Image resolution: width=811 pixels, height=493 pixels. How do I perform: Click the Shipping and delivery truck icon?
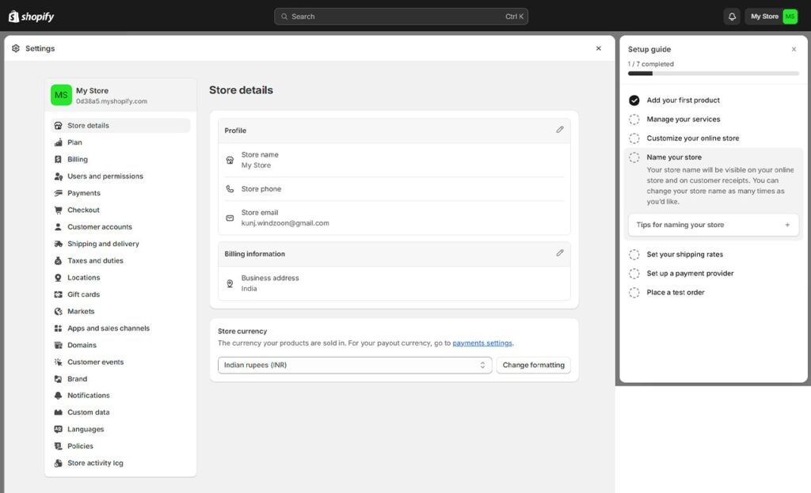[58, 244]
